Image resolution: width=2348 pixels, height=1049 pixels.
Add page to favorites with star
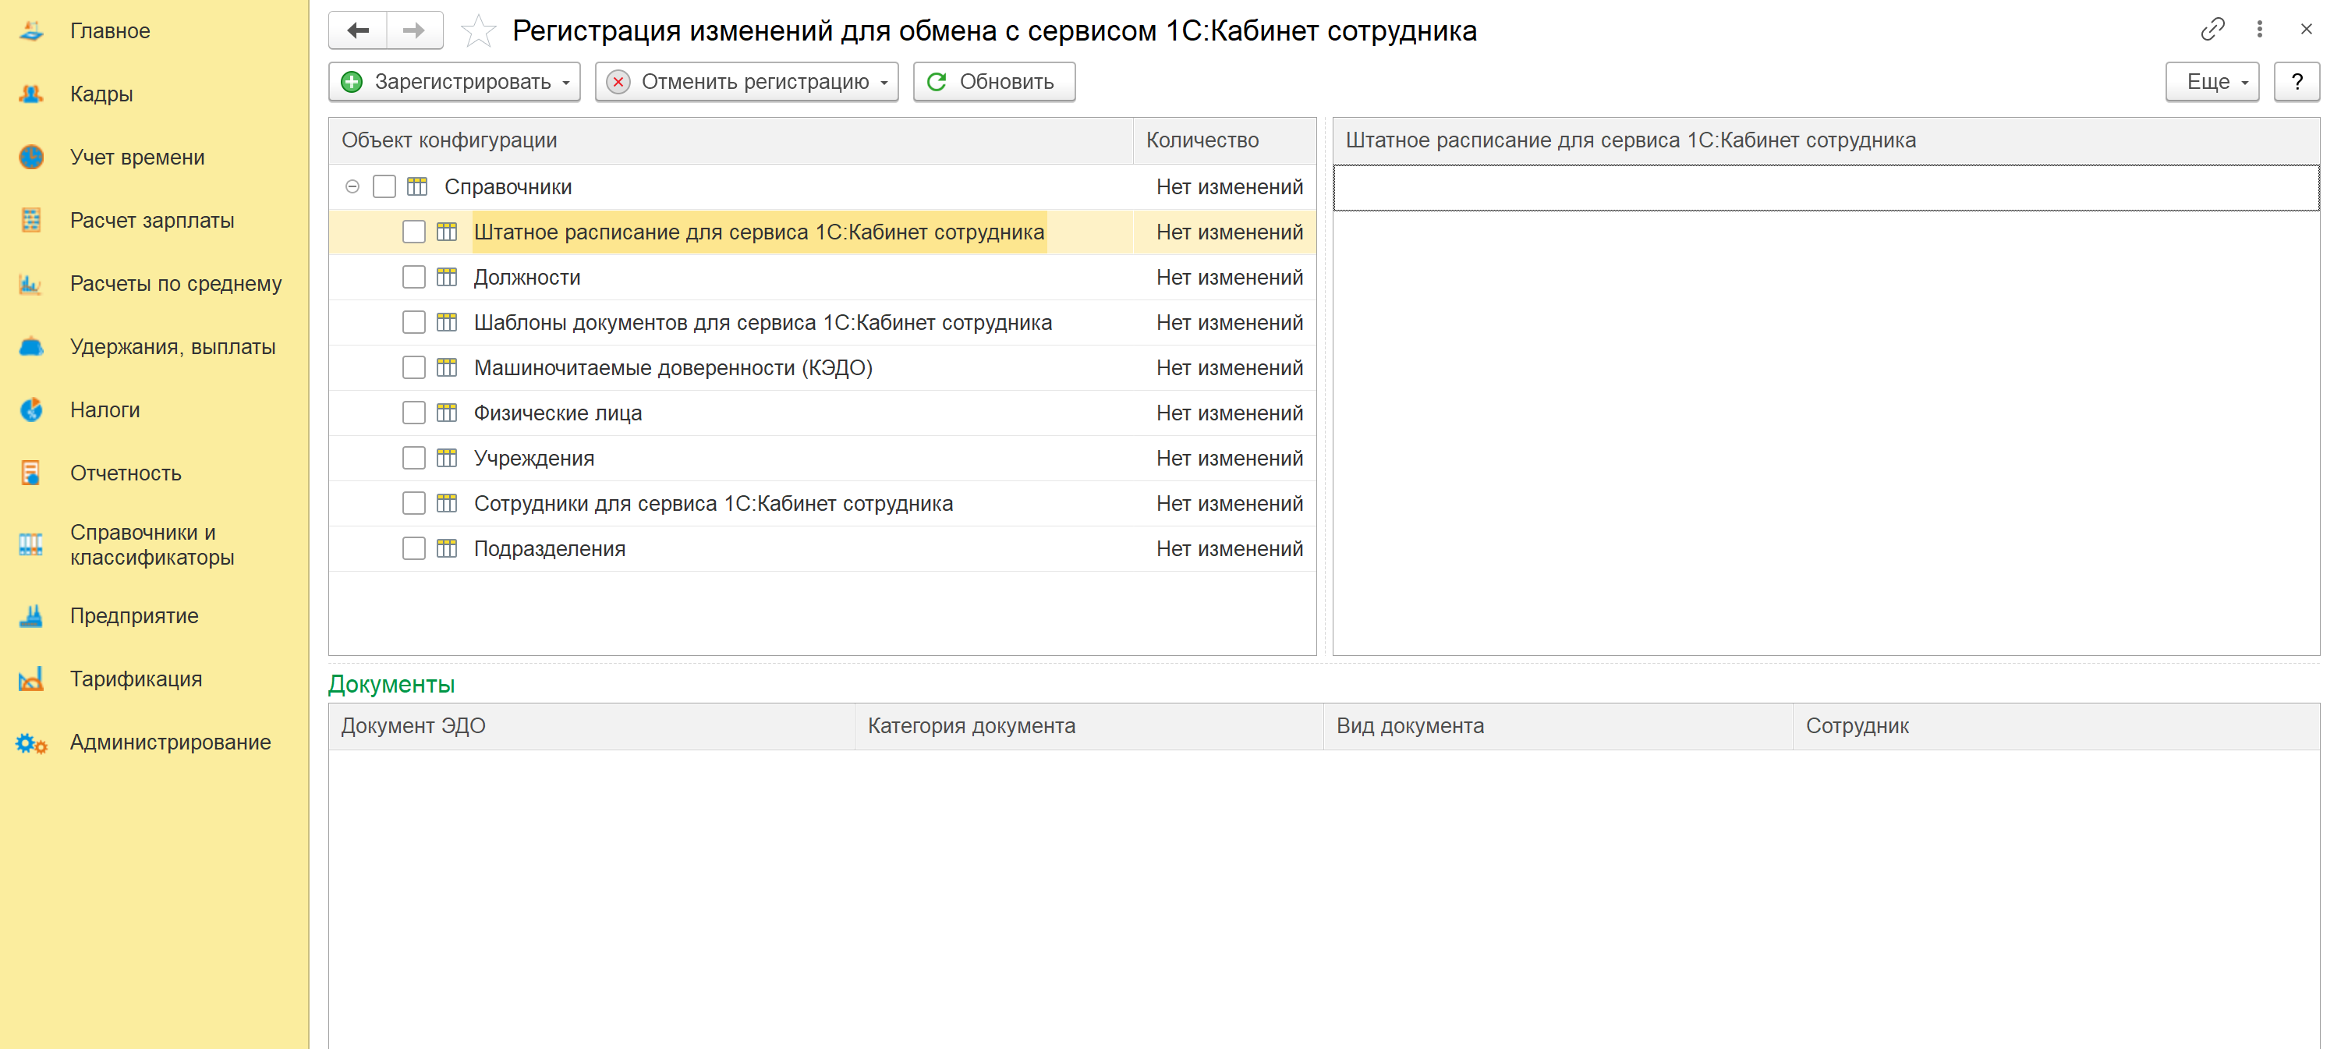[479, 31]
